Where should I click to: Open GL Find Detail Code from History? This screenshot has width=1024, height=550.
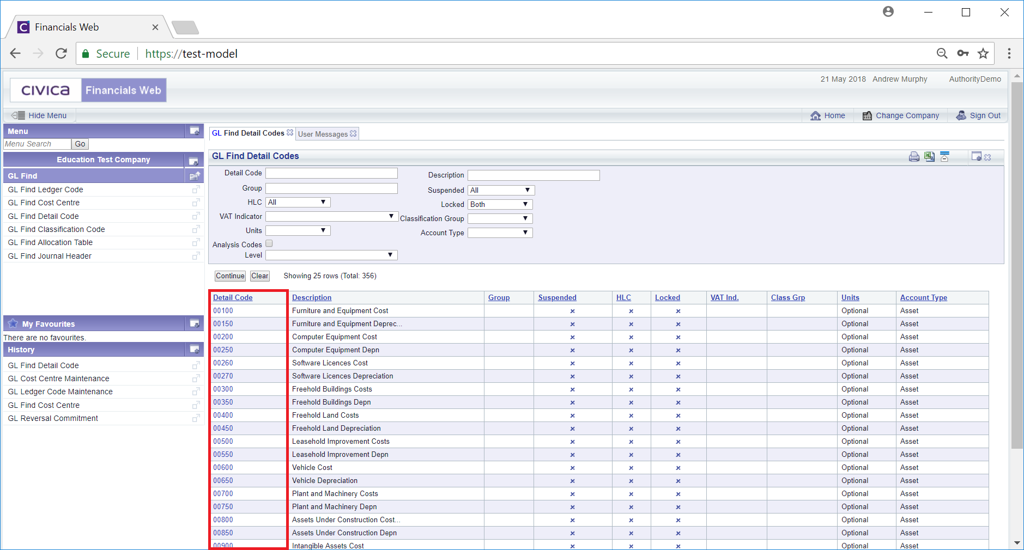(43, 365)
